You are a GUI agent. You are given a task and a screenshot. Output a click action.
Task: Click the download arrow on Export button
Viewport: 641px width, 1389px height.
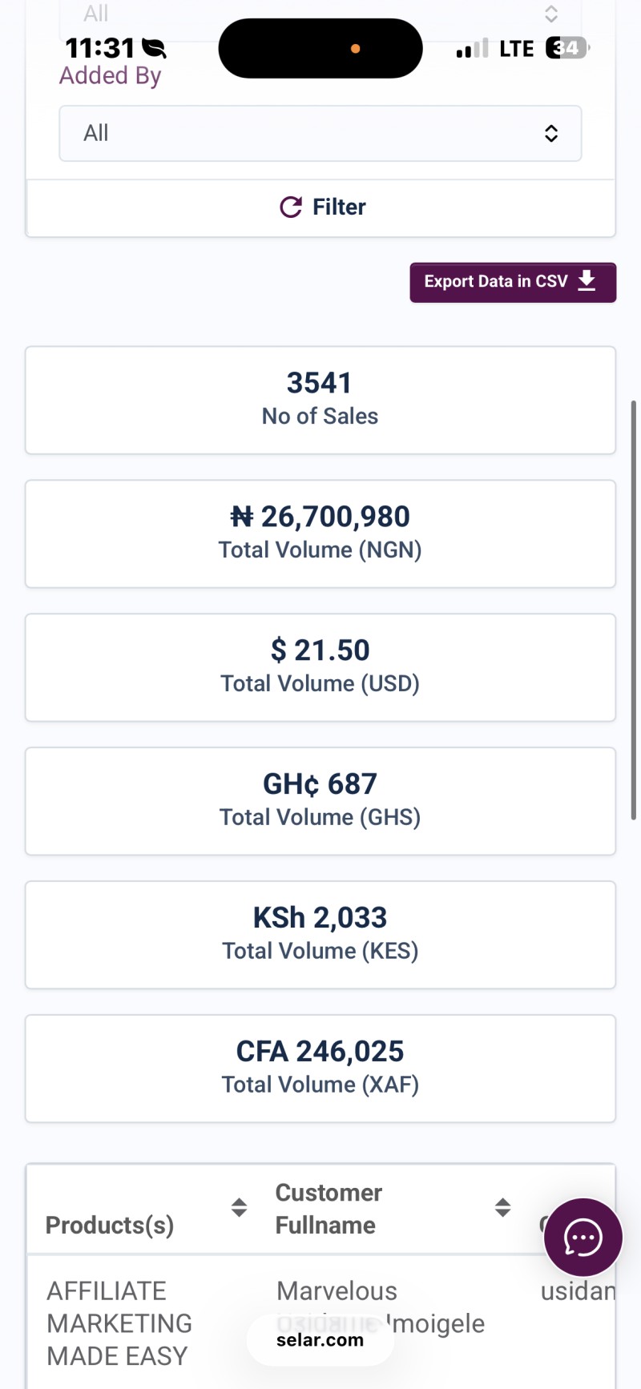(x=587, y=281)
